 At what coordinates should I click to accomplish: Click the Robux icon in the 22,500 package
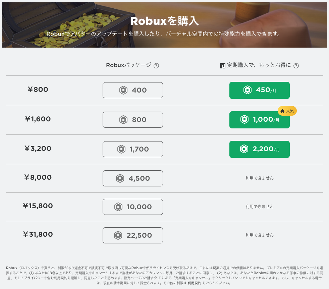[x=118, y=235]
